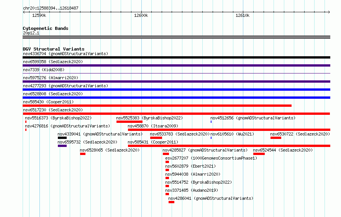Select the 20p12.1 band label
Viewport: 341px width, 217px height.
tap(31, 33)
